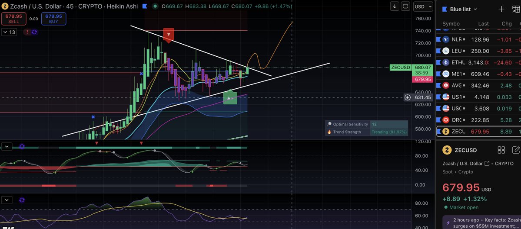Toggle the blue flag on ZEC watchlist row
Screen dimensions: 521x229
tap(439, 131)
